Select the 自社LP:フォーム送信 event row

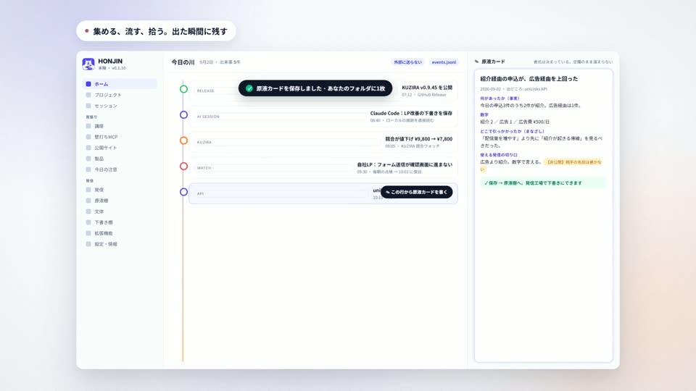pos(323,167)
